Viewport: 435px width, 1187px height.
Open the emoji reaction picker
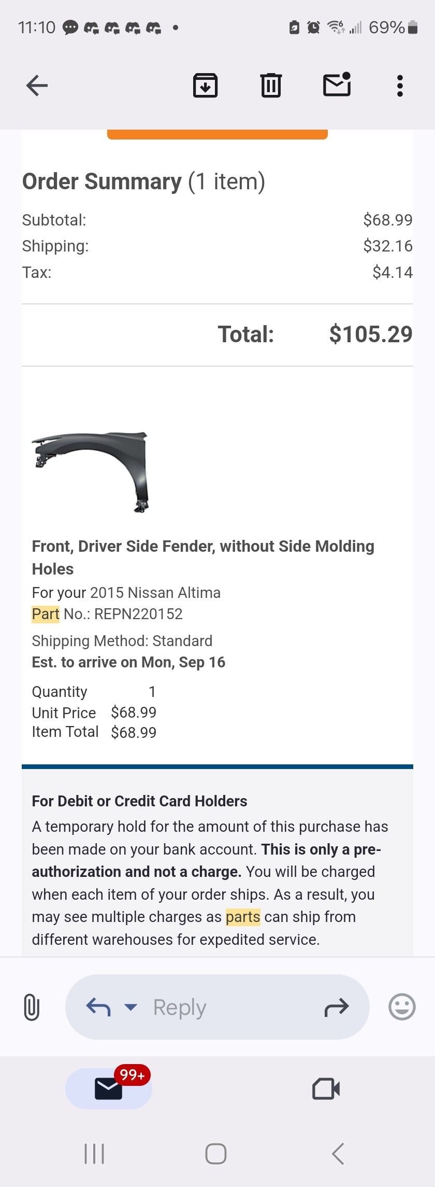tap(402, 1007)
